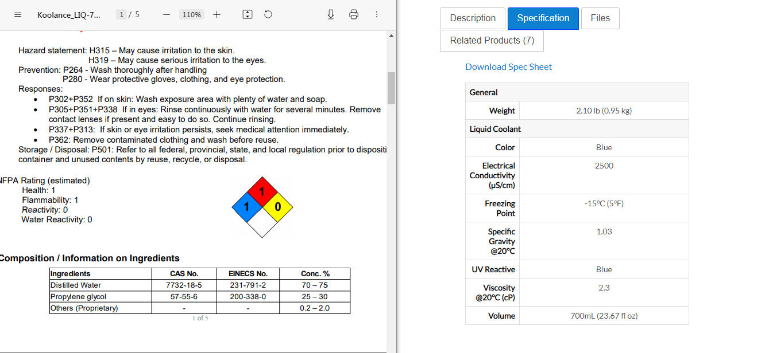769x353 pixels.
Task: Click the Water Reactivity: 0 line
Action: pos(57,219)
